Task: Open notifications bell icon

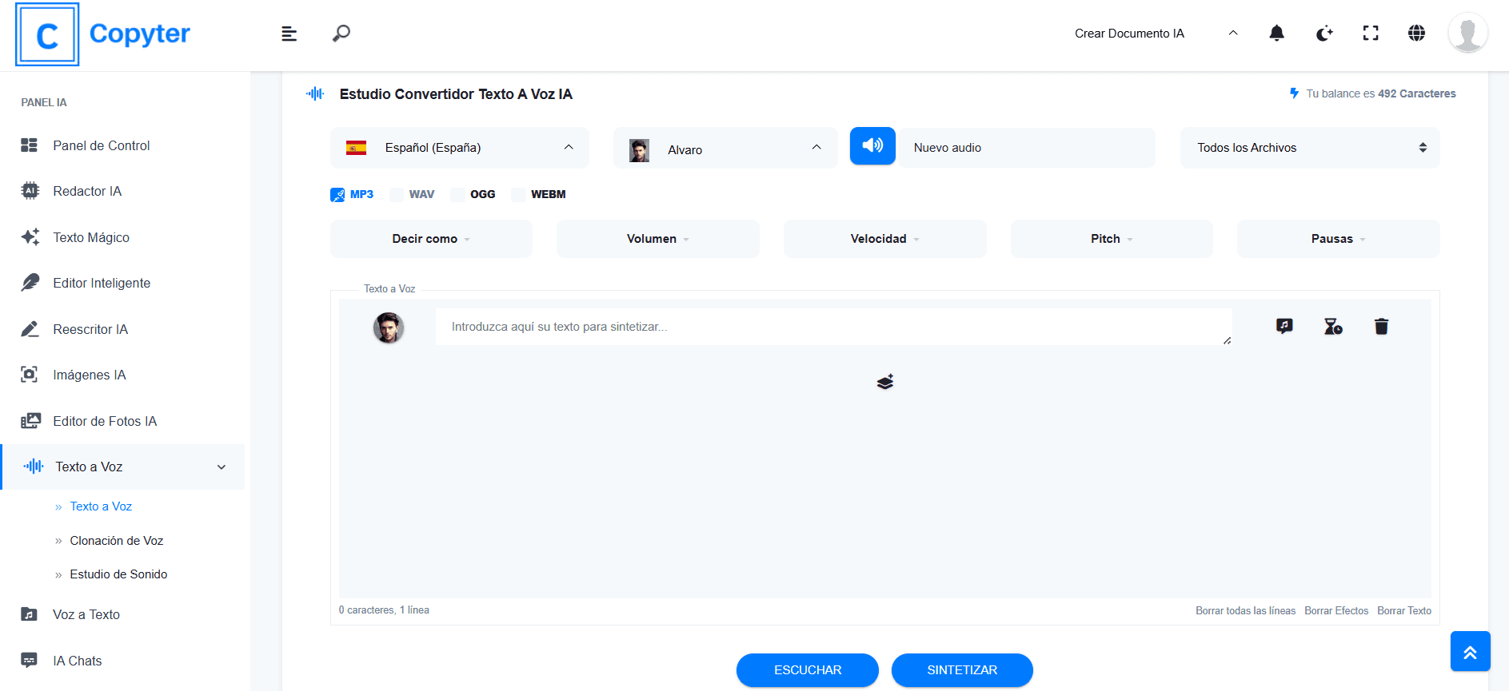Action: click(x=1276, y=33)
